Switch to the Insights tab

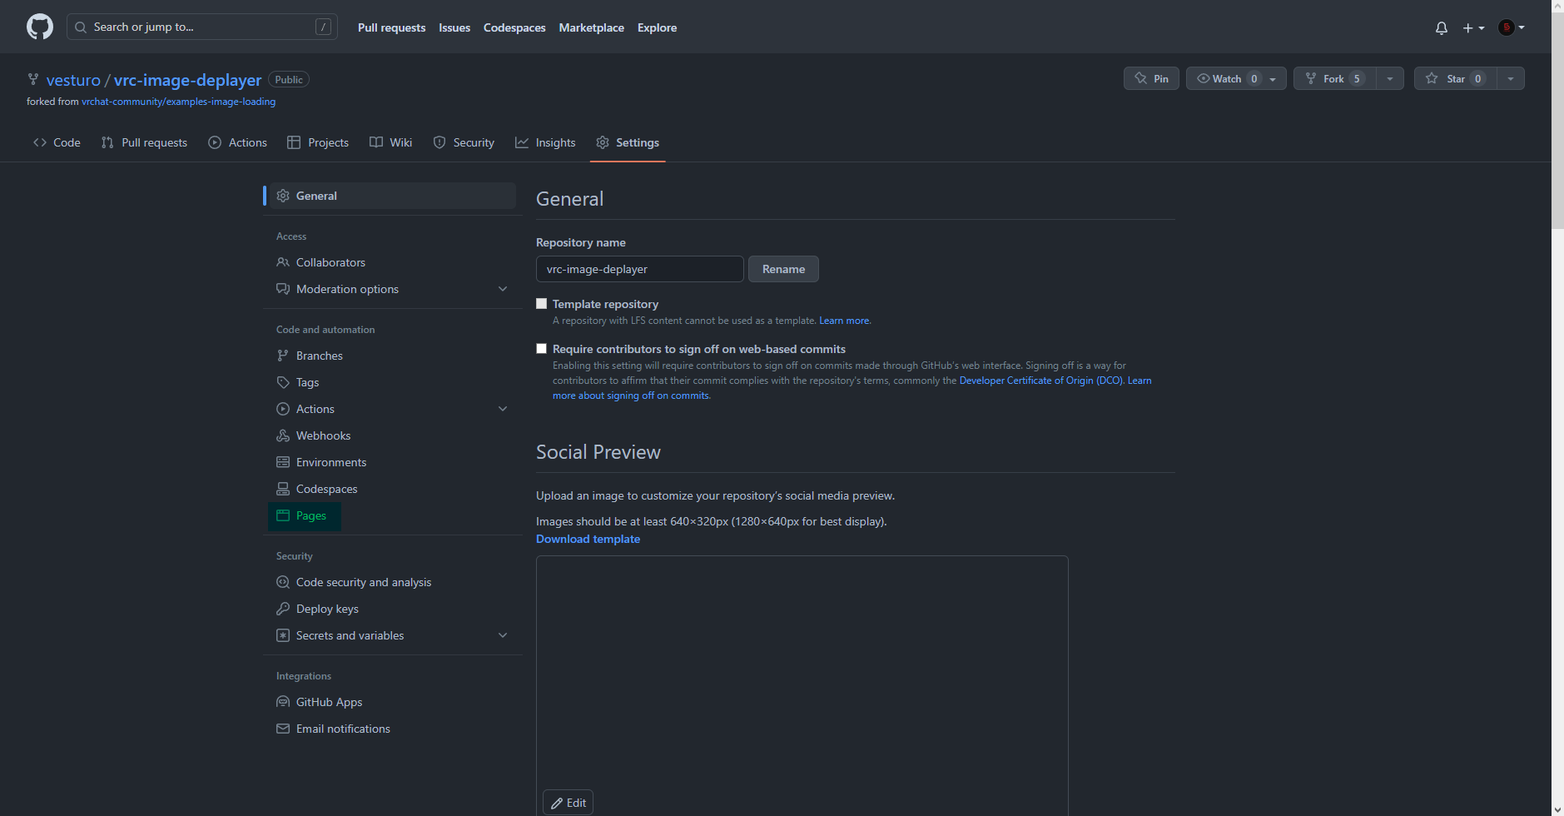coord(545,142)
